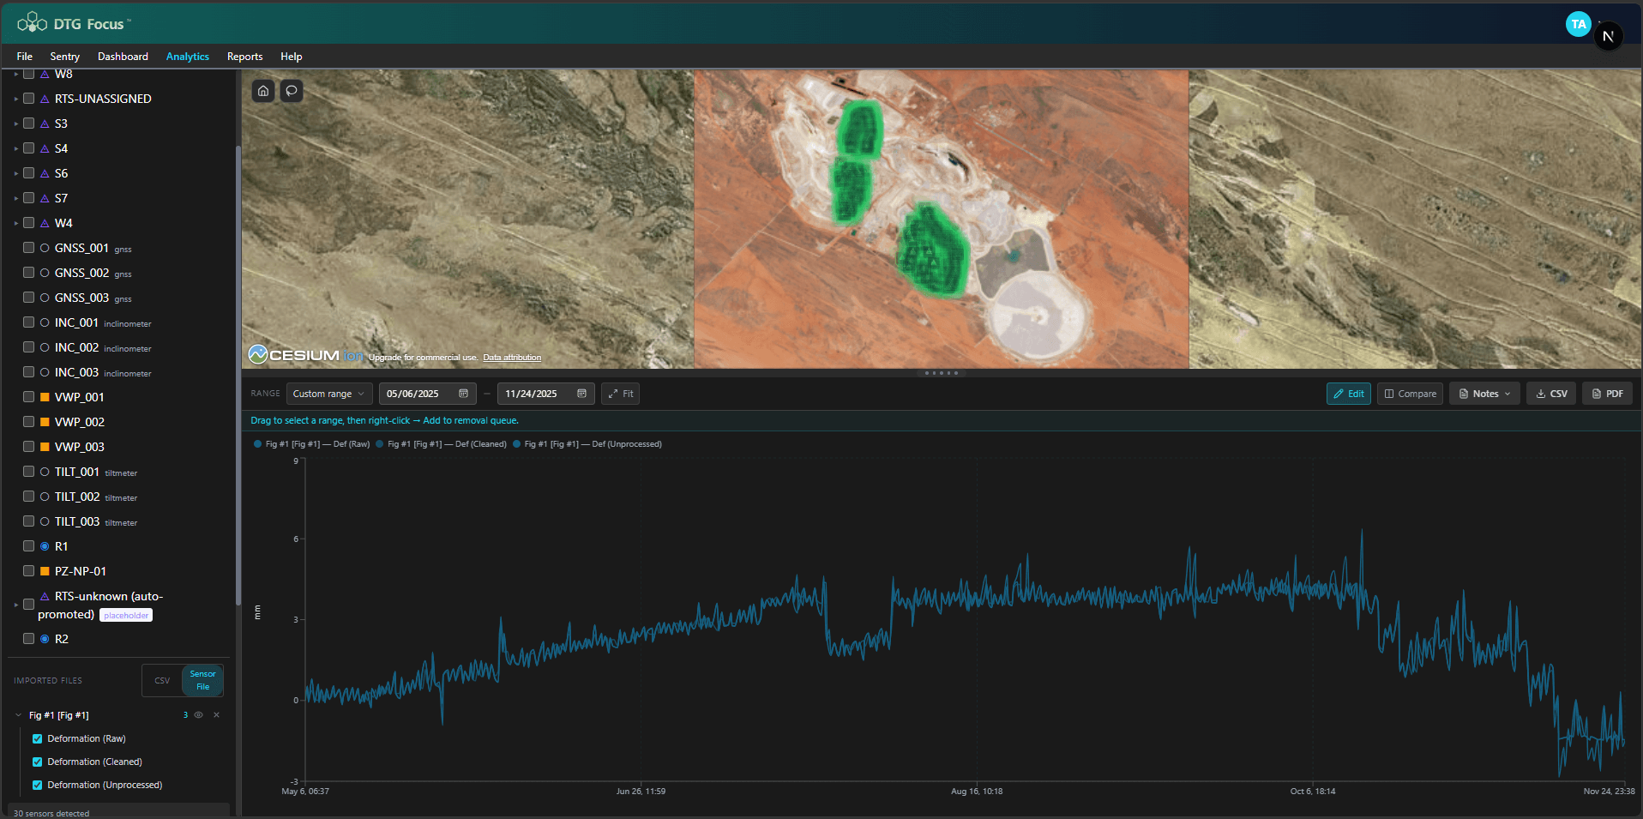Click the map/chart panel splitter handle
Viewport: 1643px width, 819px height.
[x=942, y=373]
